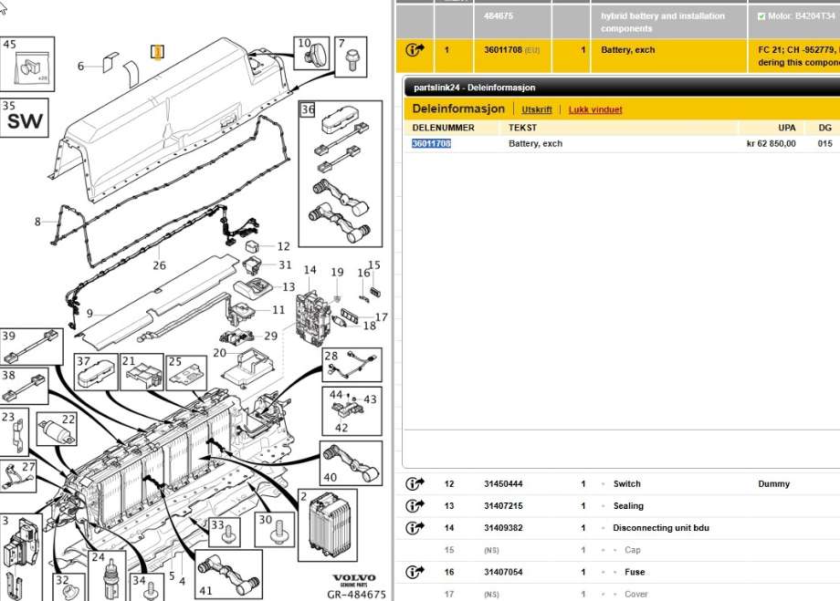
Task: Click the orange info marker above the battery cover
Action: (157, 52)
